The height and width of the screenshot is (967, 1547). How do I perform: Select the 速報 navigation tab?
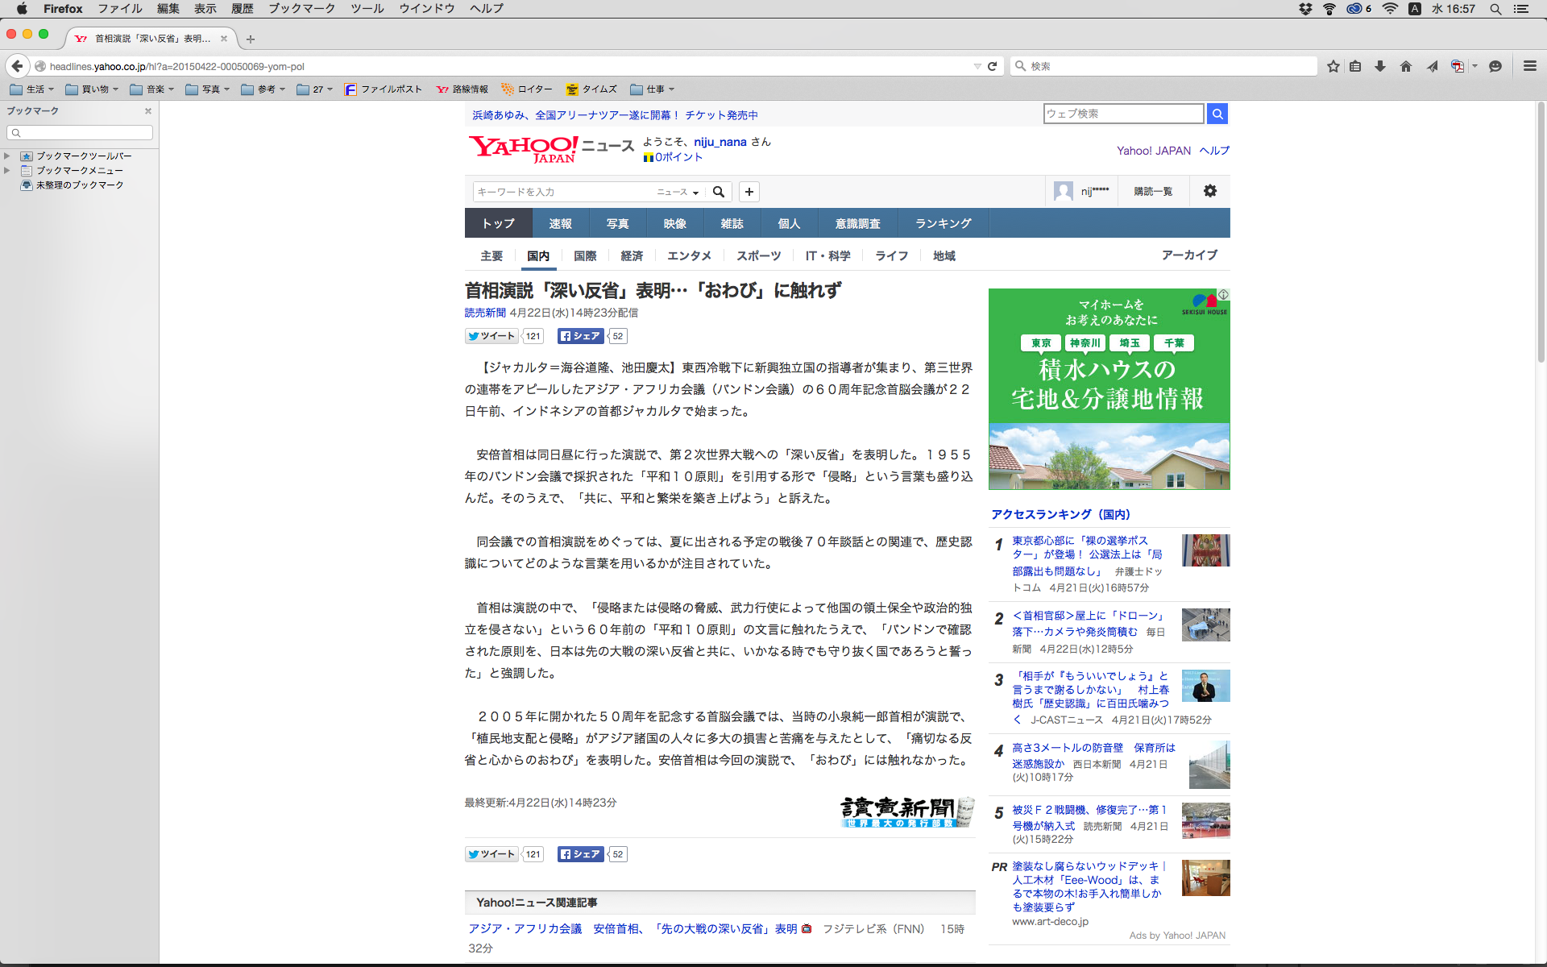(560, 223)
